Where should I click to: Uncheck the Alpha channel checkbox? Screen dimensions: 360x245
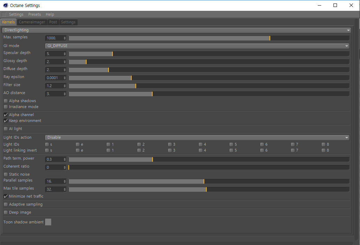coord(6,115)
